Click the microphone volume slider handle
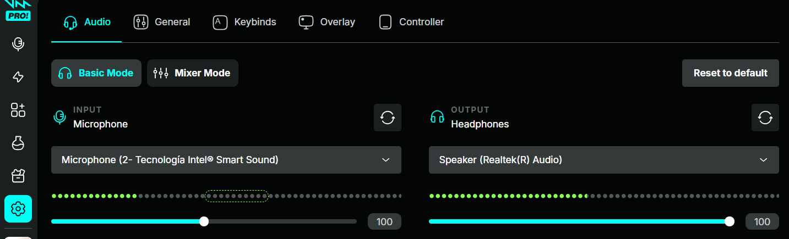 click(204, 221)
